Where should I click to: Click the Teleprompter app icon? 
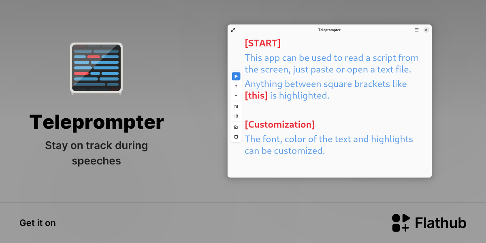(96, 69)
